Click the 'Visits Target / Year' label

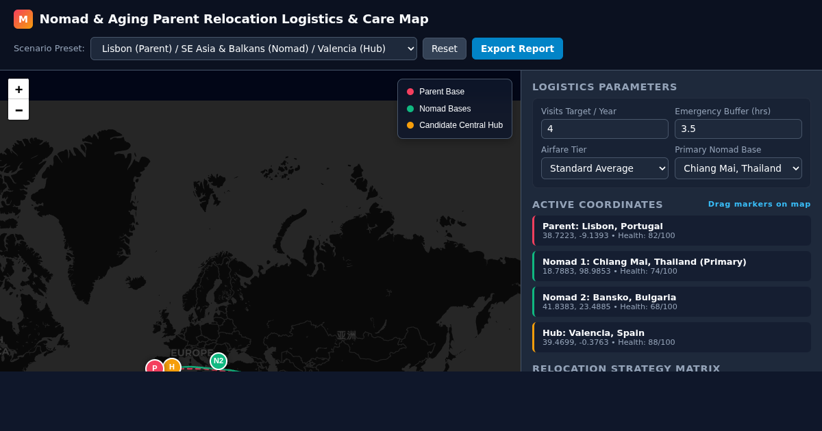pos(579,112)
